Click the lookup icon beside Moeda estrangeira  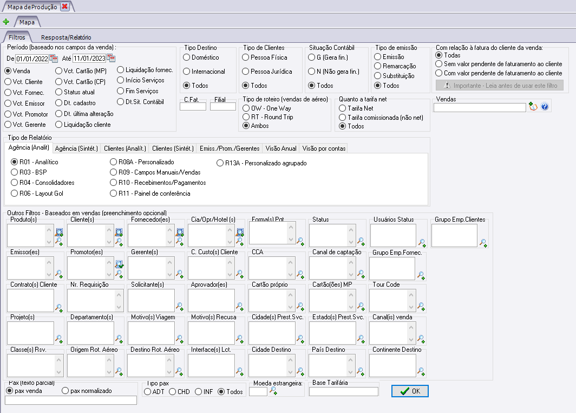pyautogui.click(x=273, y=391)
